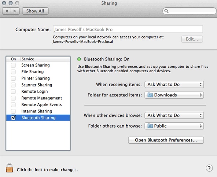Select Remote Apple Events service row

click(38, 104)
